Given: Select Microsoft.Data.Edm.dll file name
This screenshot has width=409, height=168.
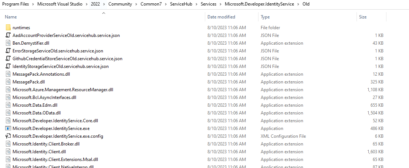Looking at the screenshot, I should (x=35, y=105).
